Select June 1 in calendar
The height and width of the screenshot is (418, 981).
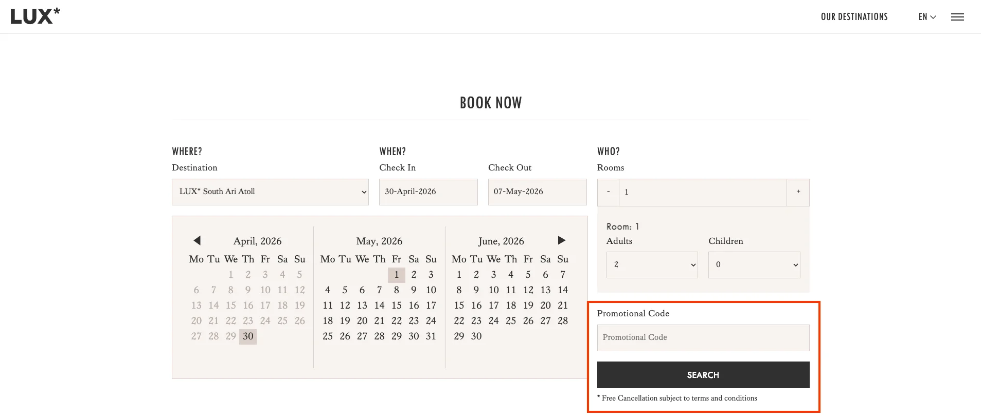point(459,275)
